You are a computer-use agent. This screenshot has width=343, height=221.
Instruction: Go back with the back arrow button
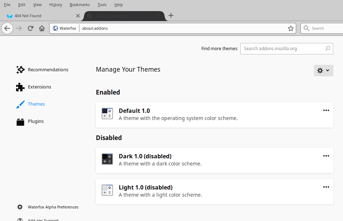tap(7, 28)
